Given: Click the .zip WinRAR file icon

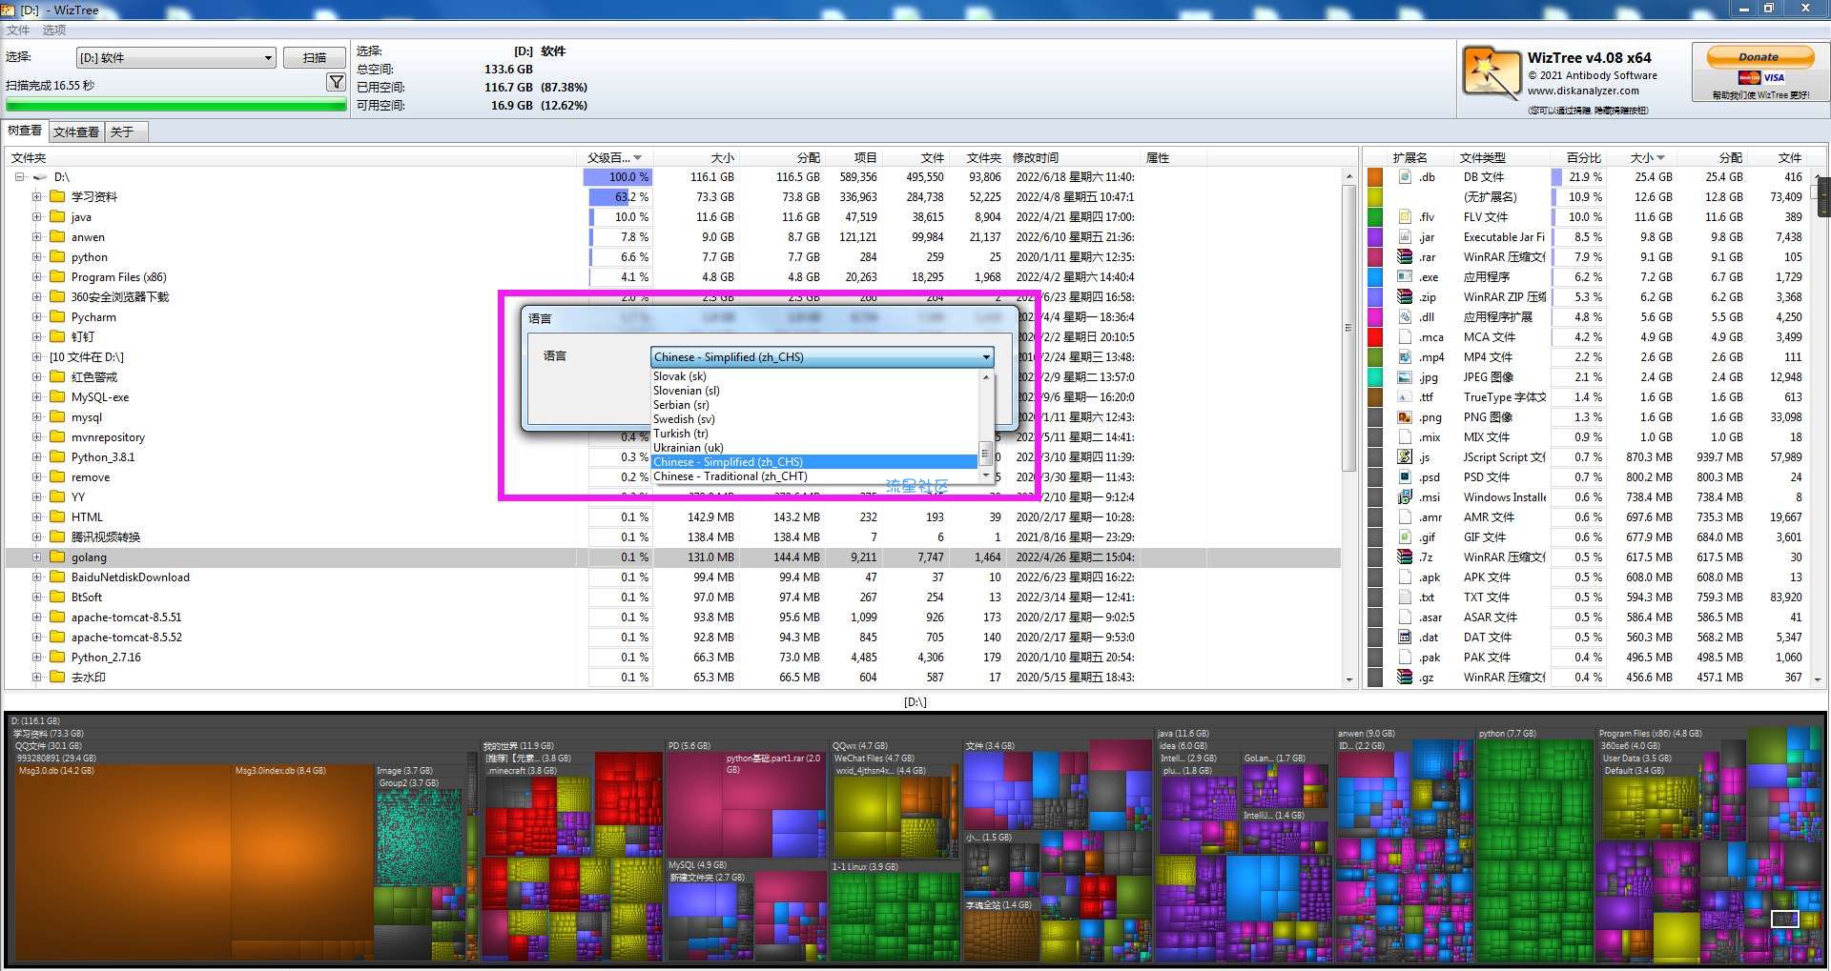Looking at the screenshot, I should (1405, 297).
